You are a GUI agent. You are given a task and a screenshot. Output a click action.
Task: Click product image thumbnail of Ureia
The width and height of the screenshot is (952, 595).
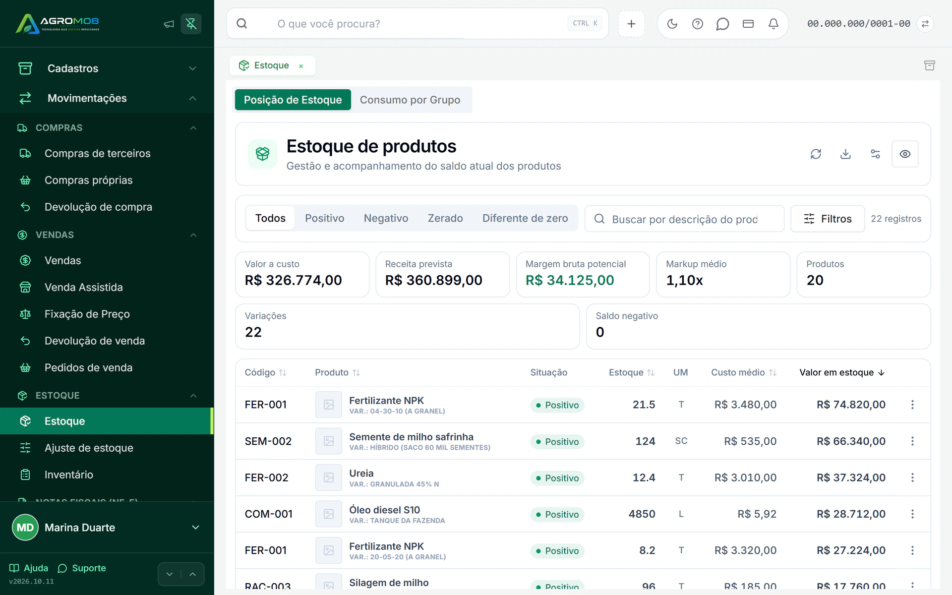click(x=329, y=477)
